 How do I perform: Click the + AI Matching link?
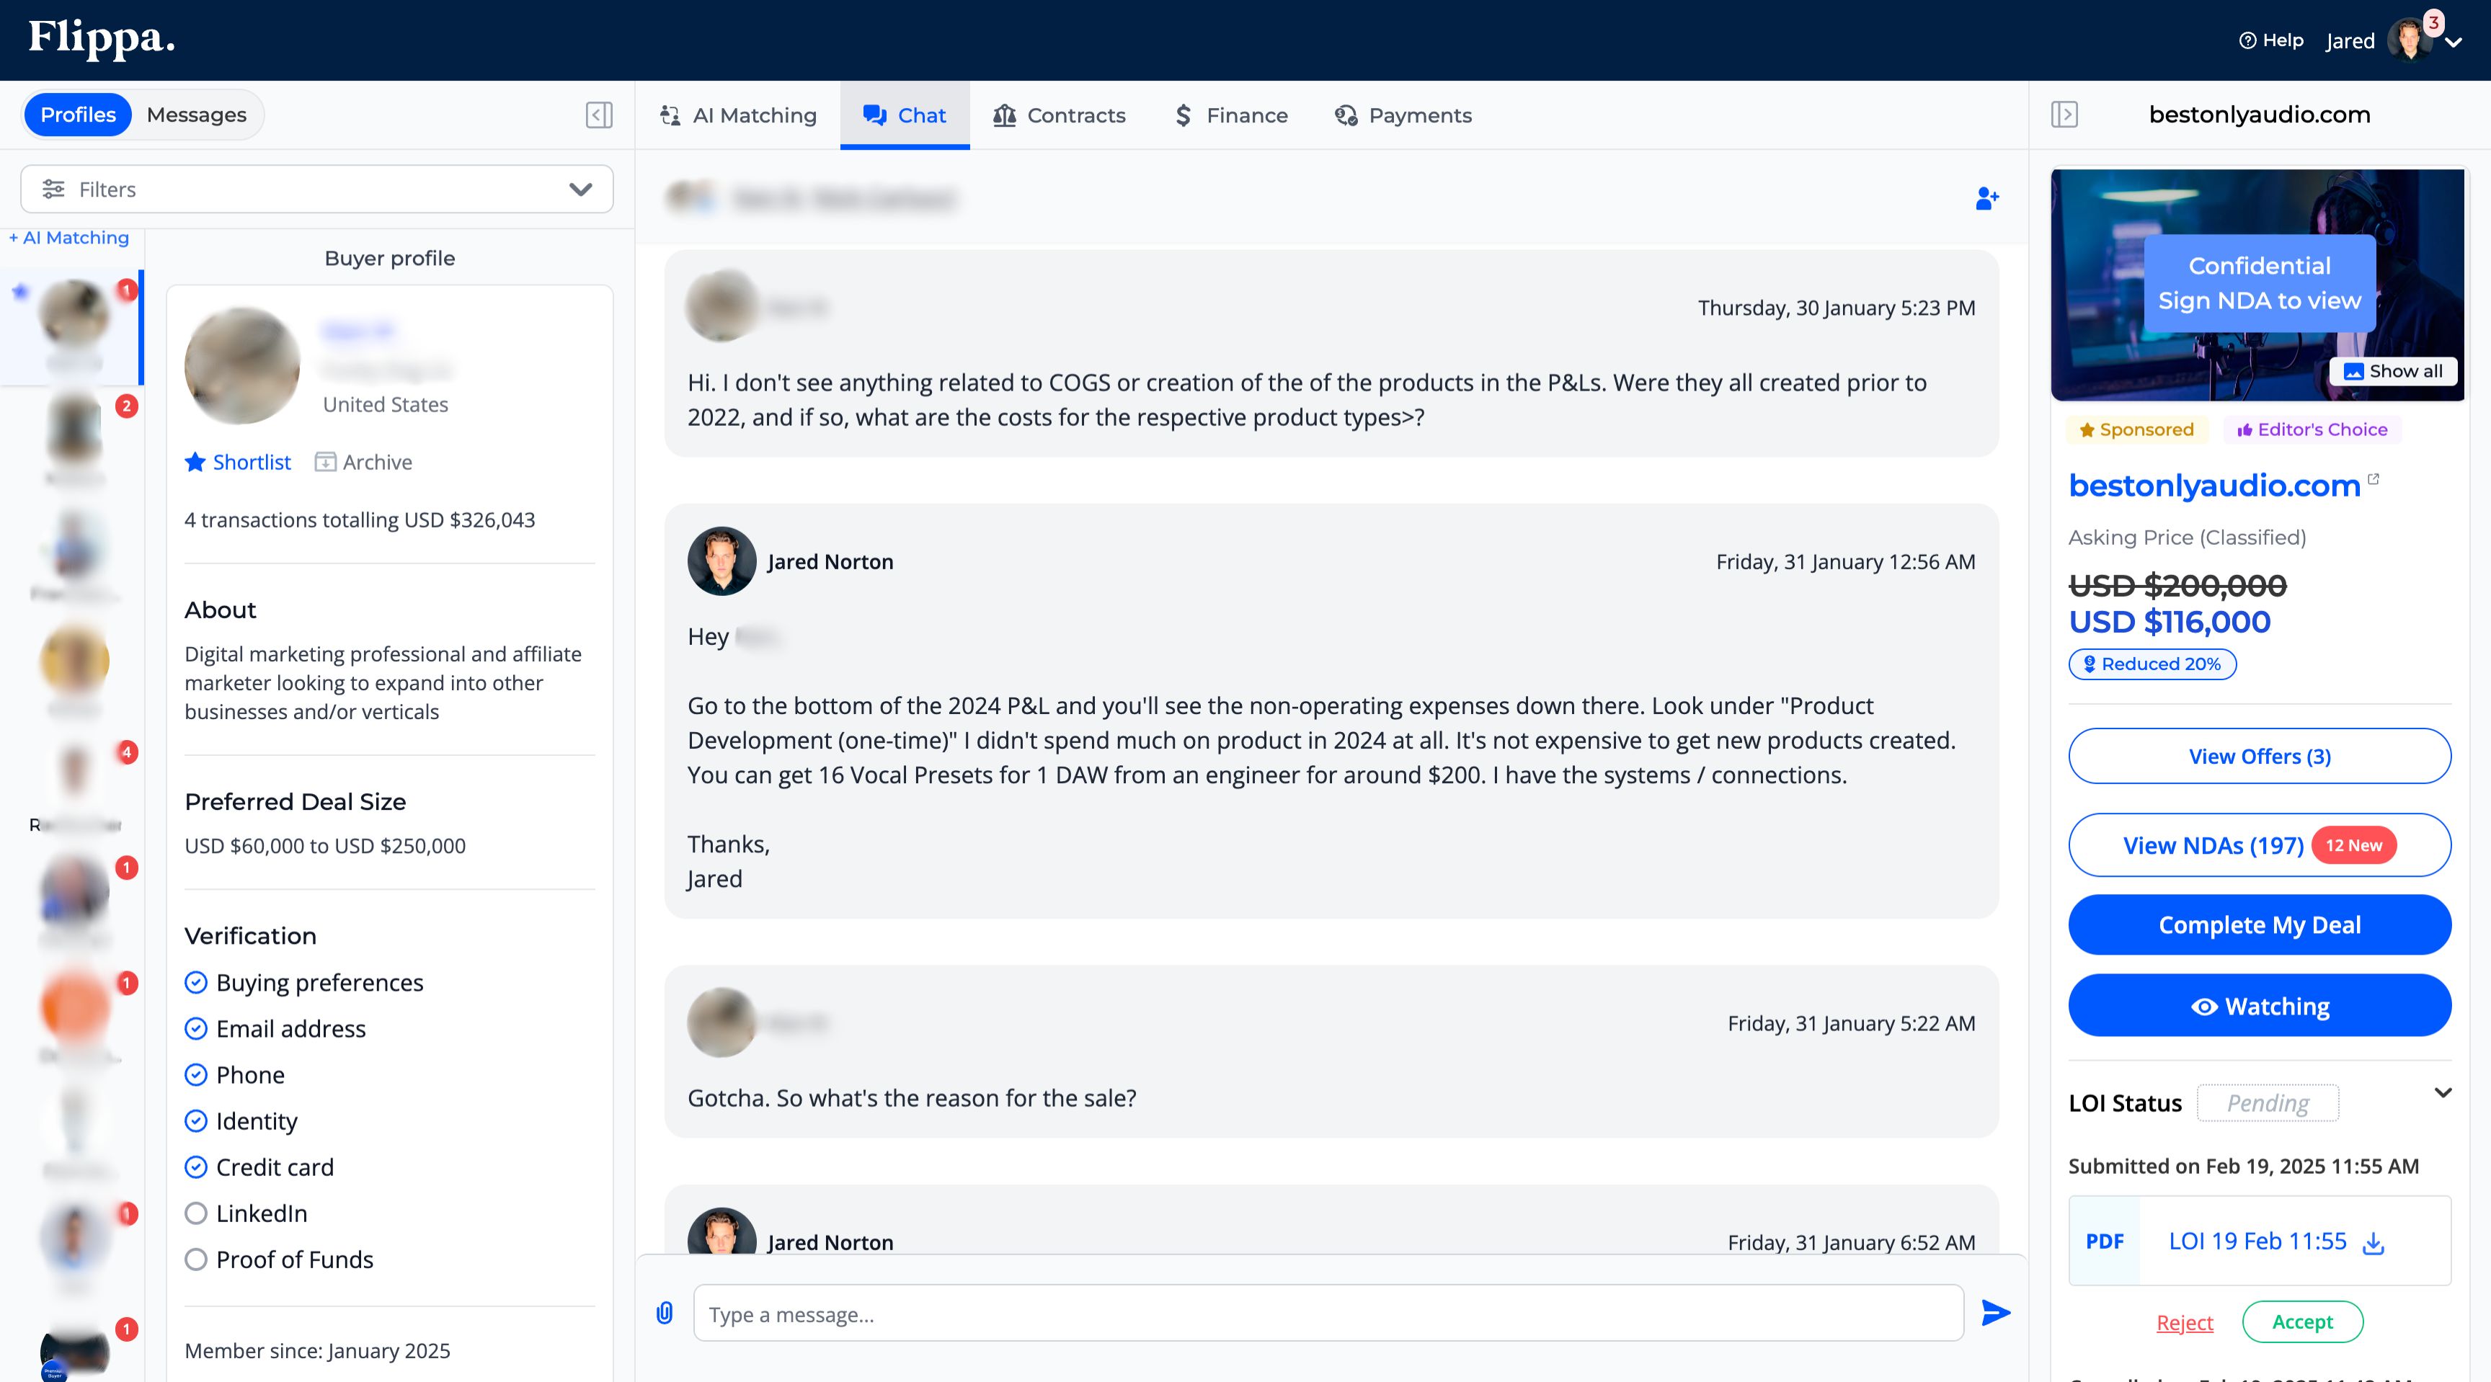coord(68,238)
